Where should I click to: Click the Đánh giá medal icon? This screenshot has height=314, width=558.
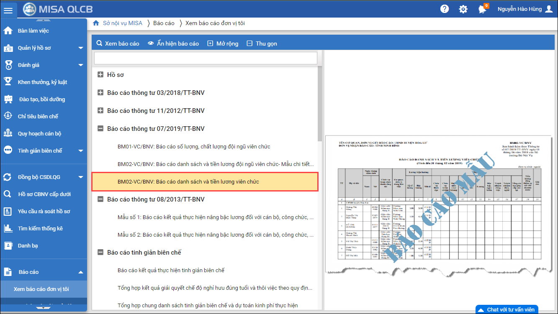8,65
